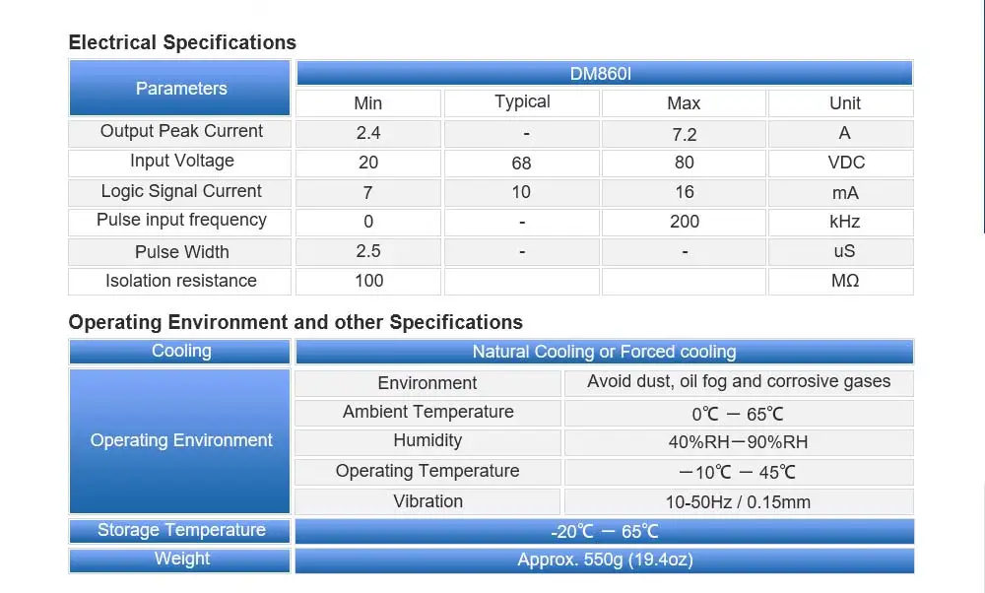Click the '200' maximum frequency value
Viewport: 985px width, 593px height.
click(x=684, y=222)
